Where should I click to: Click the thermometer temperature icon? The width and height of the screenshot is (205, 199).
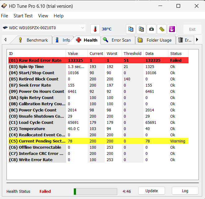pyautogui.click(x=95, y=29)
